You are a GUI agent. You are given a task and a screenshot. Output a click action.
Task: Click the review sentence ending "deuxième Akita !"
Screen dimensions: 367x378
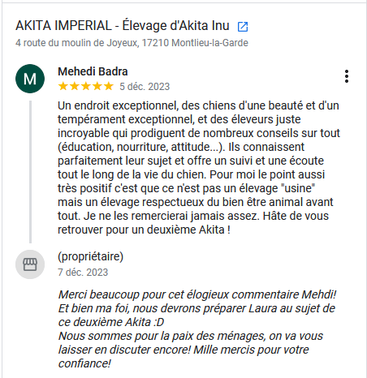[144, 230]
